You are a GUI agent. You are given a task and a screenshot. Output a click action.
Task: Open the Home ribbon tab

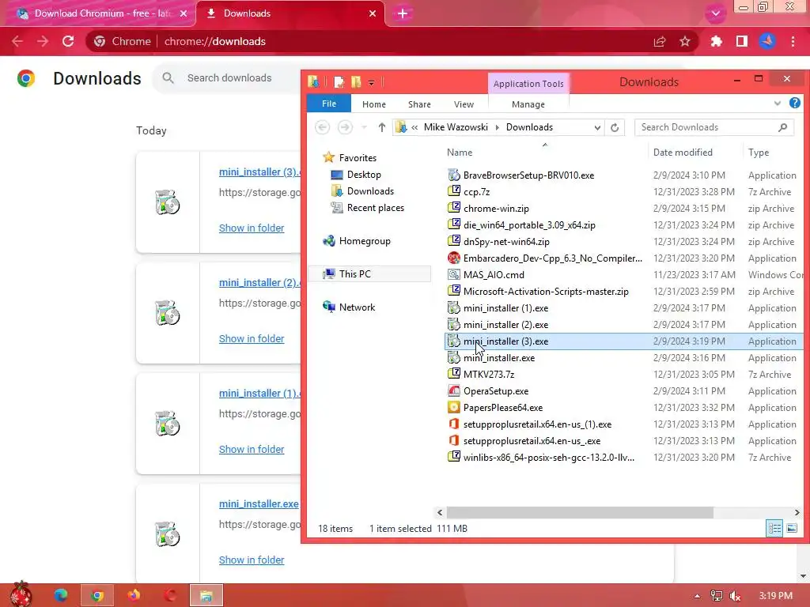tap(374, 104)
